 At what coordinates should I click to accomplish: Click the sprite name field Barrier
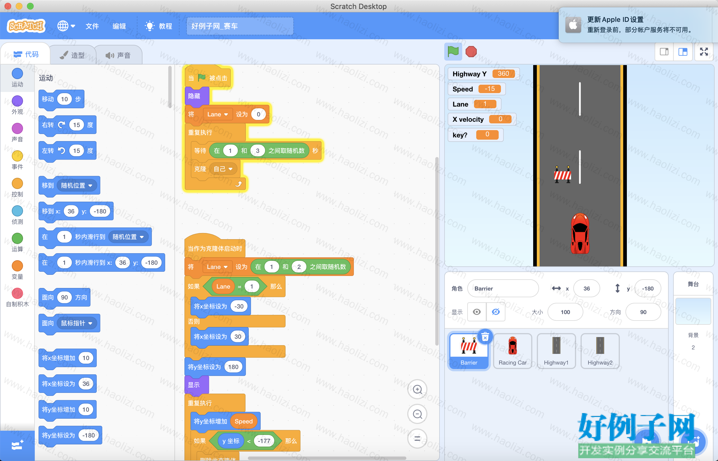503,289
